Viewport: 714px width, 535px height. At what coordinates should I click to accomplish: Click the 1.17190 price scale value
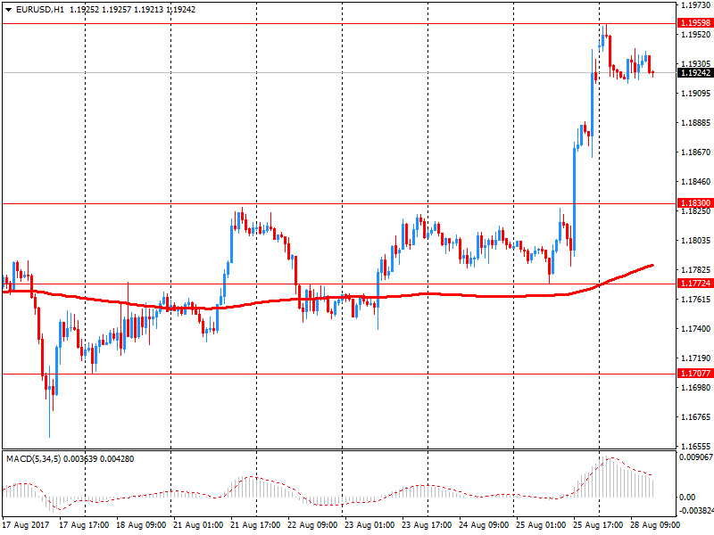tap(696, 358)
